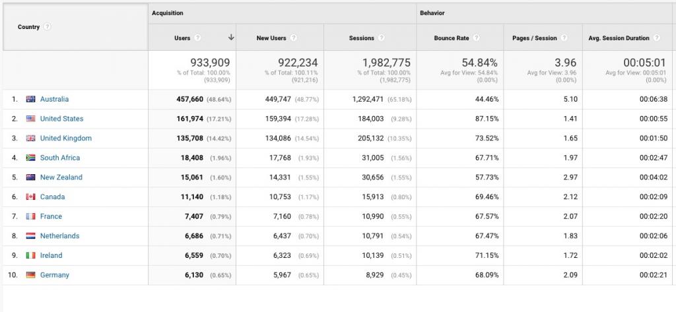Viewport: 676px width, 312px height.
Task: Select the New Zealand country link
Action: coord(61,177)
